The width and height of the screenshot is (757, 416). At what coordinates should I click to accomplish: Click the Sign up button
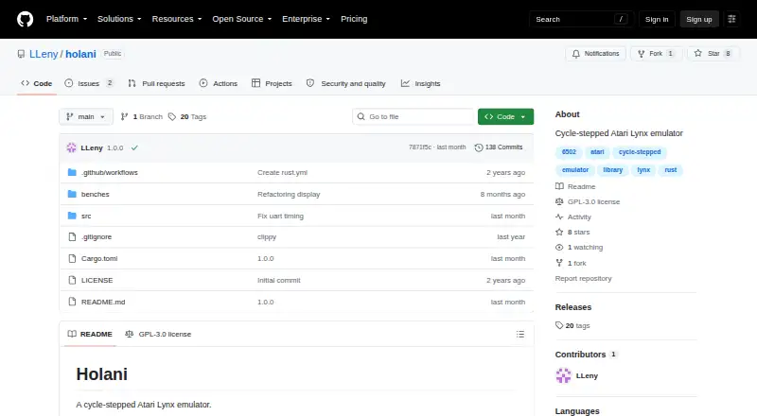click(x=699, y=19)
